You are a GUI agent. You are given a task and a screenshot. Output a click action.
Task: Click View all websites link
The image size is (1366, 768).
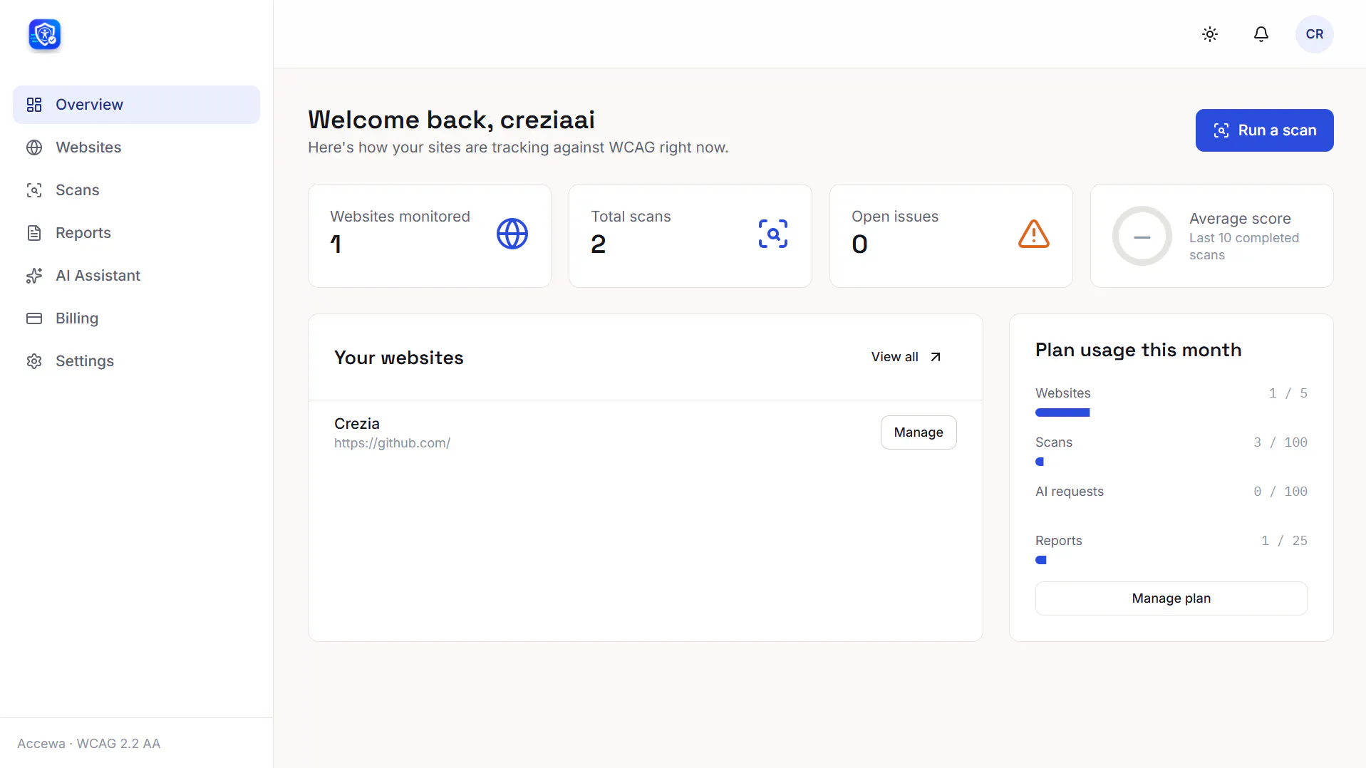click(906, 357)
